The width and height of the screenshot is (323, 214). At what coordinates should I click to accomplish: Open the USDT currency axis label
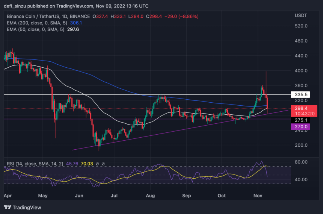pos(302,15)
